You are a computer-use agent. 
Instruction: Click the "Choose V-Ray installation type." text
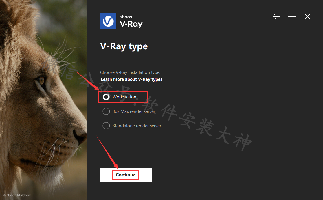(130, 72)
